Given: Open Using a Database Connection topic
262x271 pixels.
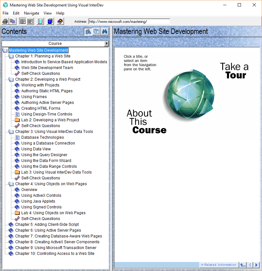Looking at the screenshot, I should (x=48, y=143).
